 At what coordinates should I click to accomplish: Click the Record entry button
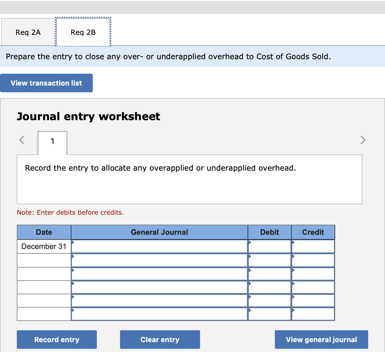[x=57, y=340]
